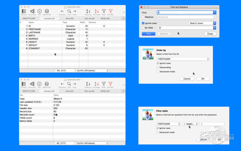
Task: Open By field ID dropdown
Action: tap(187, 28)
